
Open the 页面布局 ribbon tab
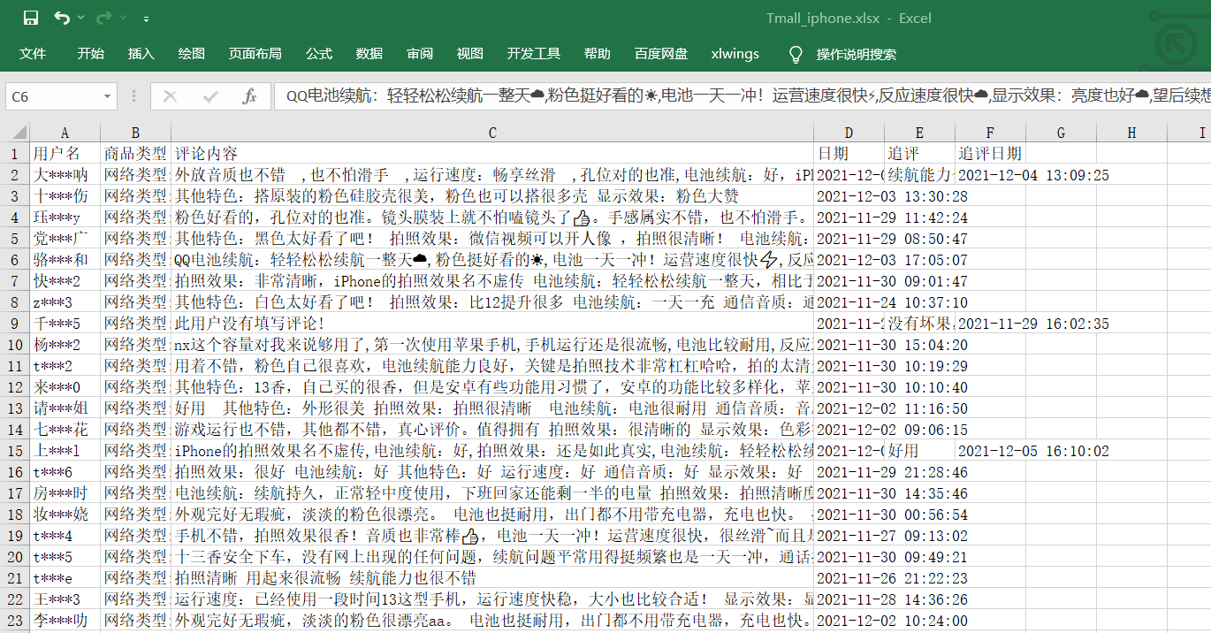[255, 54]
